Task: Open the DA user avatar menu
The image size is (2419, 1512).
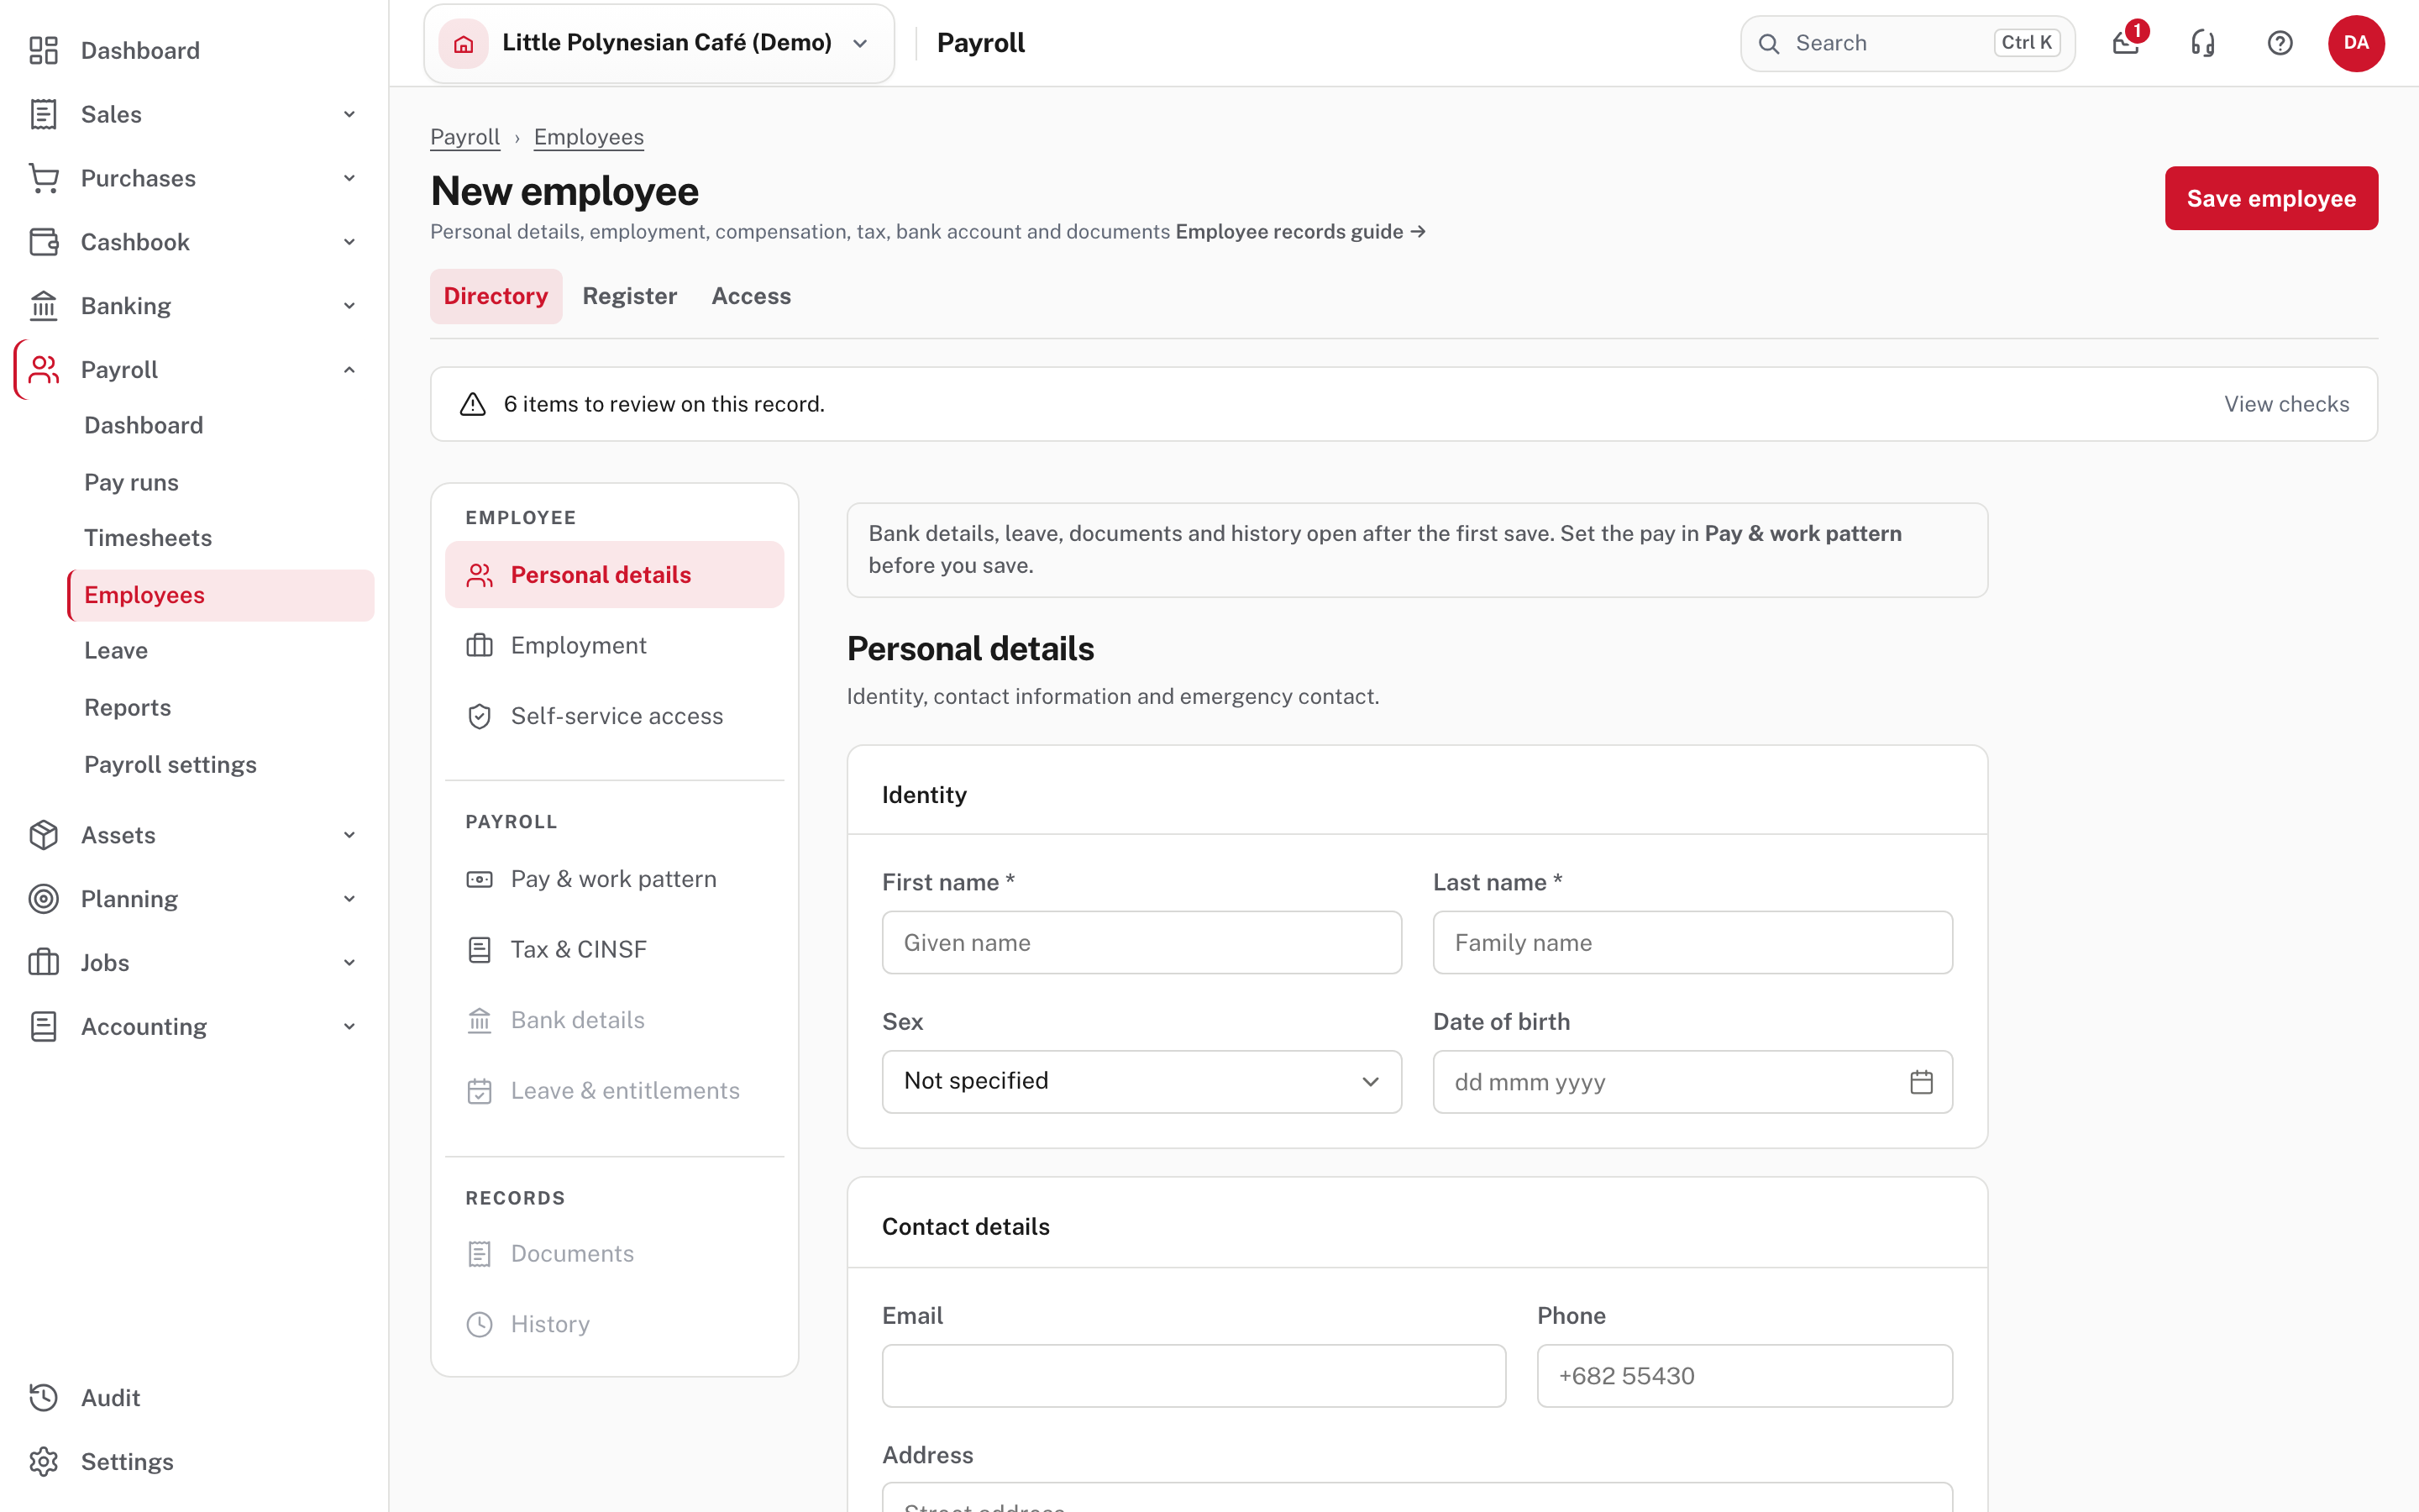Action: tap(2356, 43)
